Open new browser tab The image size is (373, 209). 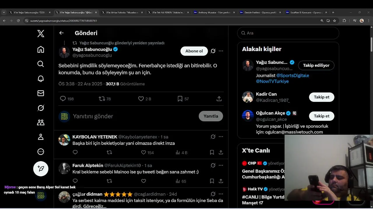333,12
